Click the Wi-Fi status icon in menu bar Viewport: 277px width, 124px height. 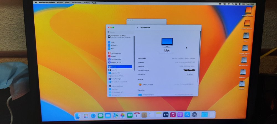pyautogui.click(x=229, y=4)
